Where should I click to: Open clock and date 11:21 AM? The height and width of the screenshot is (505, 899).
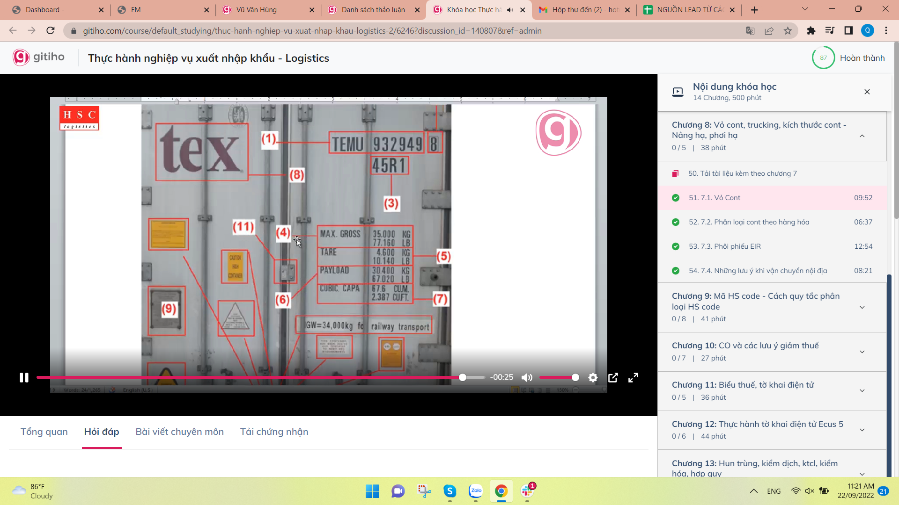[855, 491]
